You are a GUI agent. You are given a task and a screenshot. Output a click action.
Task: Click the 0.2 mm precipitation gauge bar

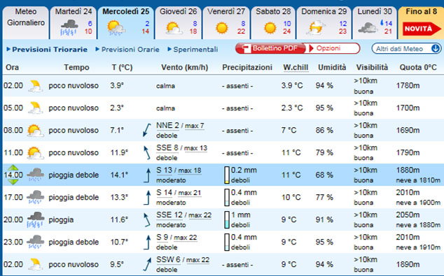[227, 175]
